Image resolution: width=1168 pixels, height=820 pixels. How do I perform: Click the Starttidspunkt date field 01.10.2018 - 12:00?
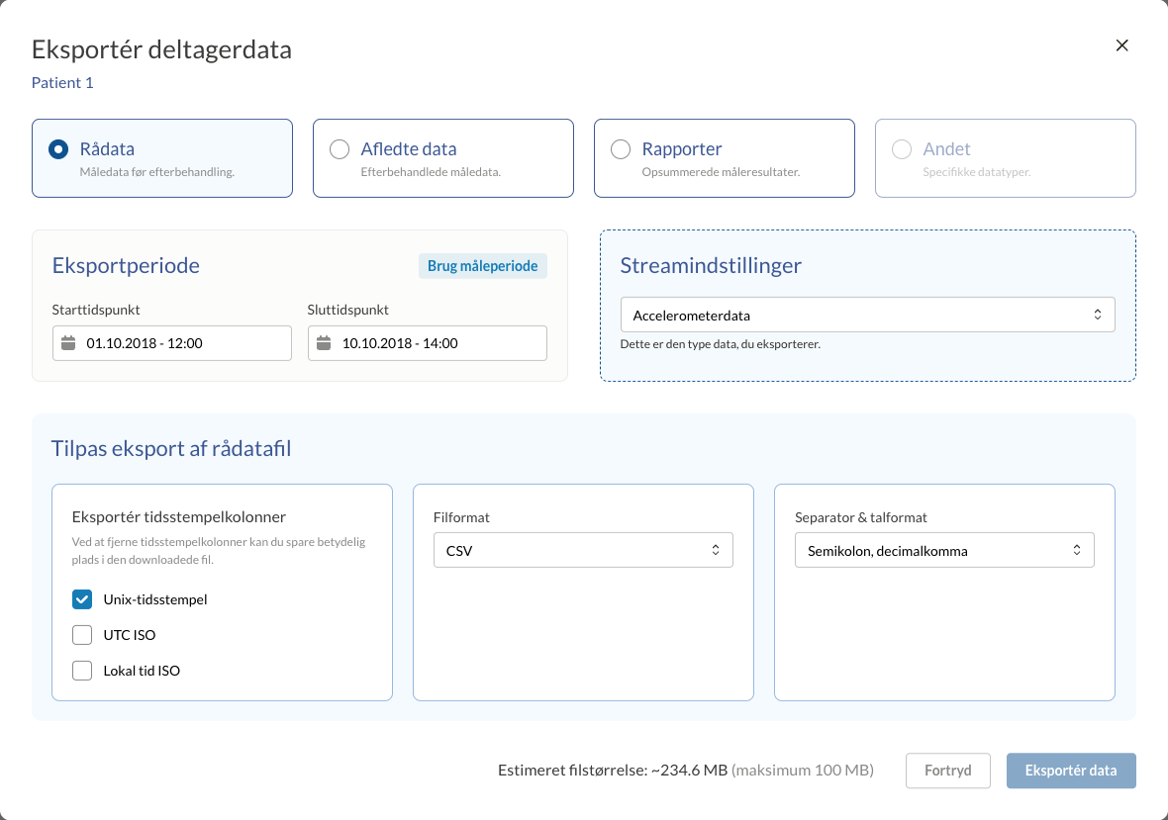tap(172, 343)
